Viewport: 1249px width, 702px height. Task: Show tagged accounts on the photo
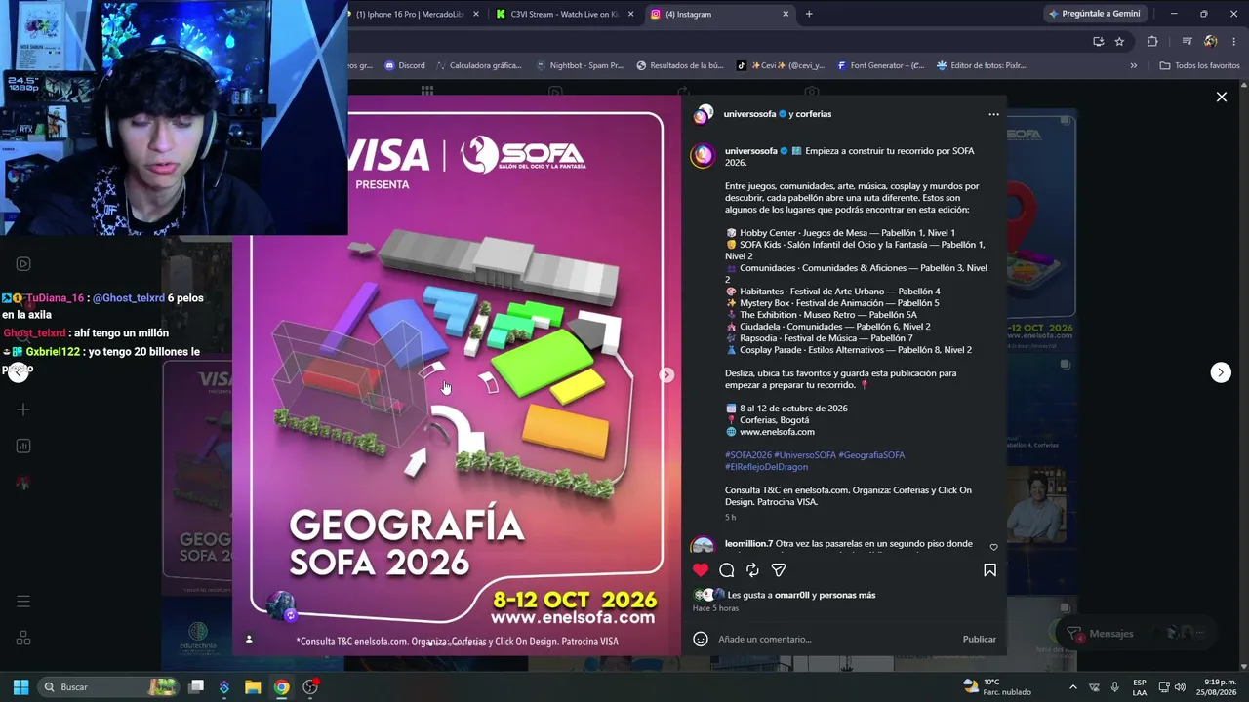249,639
